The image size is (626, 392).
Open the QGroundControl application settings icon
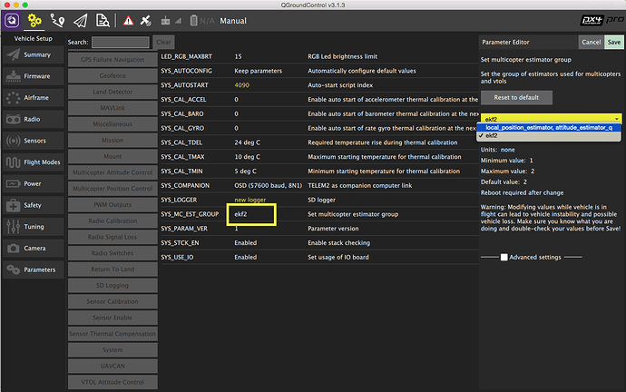[12, 20]
